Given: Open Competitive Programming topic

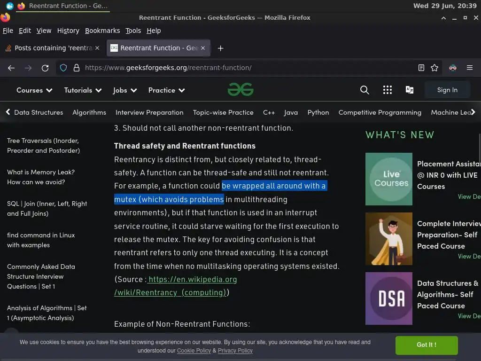Looking at the screenshot, I should coord(380,112).
